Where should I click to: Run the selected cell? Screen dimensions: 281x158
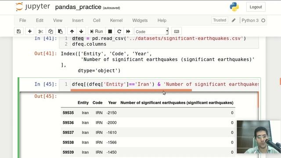[97, 32]
